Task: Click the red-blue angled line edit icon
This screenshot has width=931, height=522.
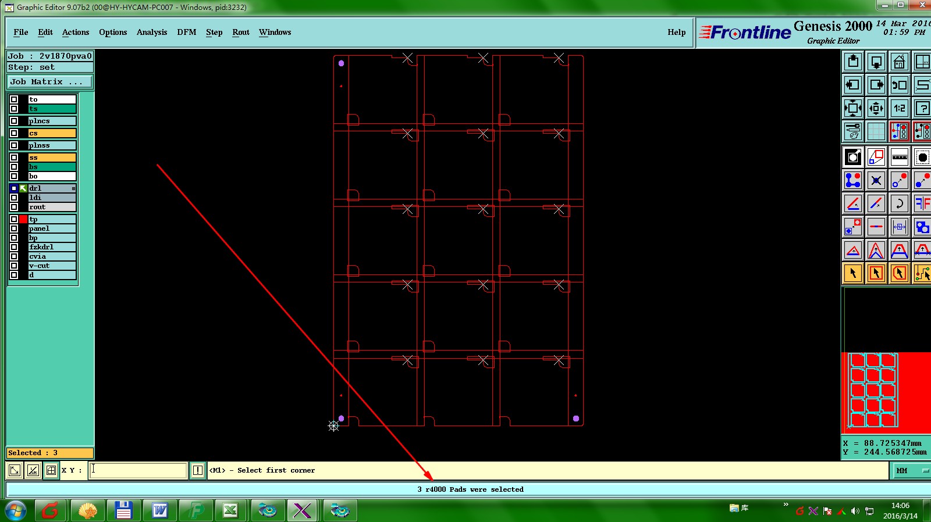Action: click(x=853, y=203)
